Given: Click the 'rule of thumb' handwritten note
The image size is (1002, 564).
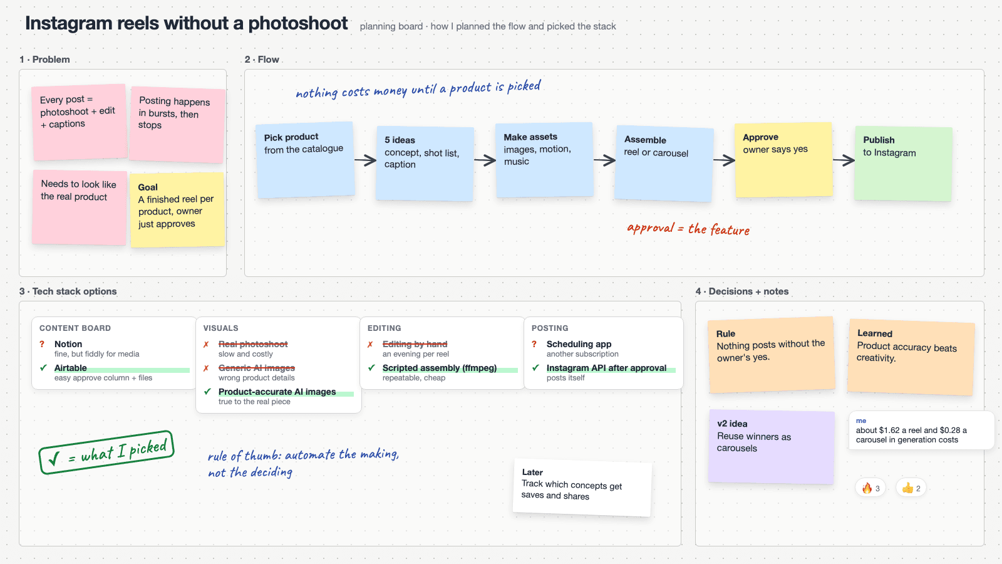Looking at the screenshot, I should (303, 462).
